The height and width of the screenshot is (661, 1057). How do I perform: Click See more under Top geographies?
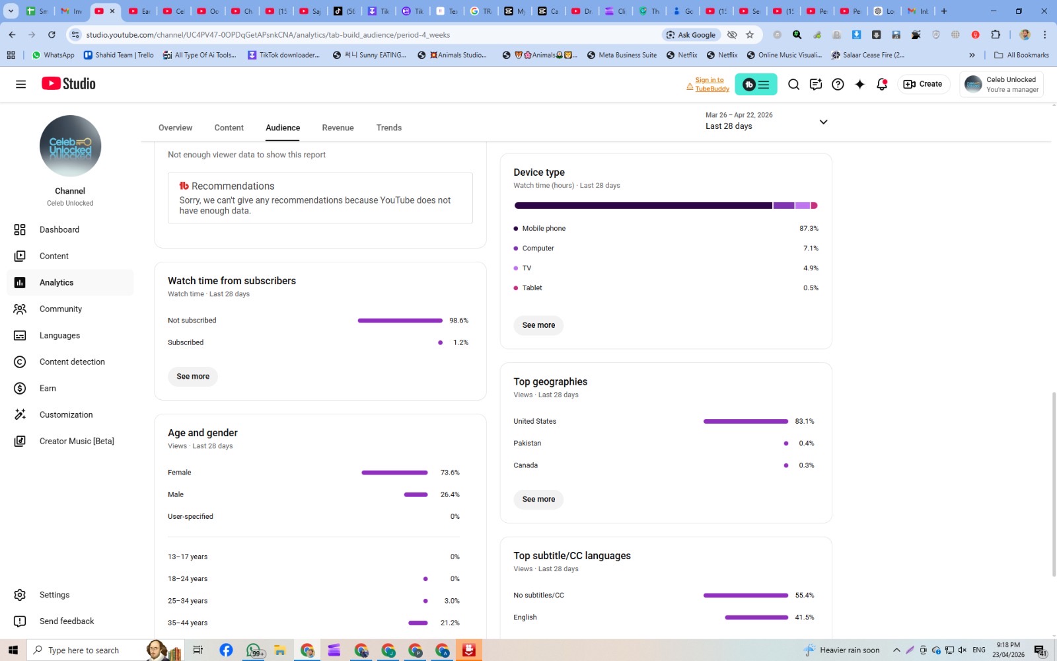pos(538,499)
